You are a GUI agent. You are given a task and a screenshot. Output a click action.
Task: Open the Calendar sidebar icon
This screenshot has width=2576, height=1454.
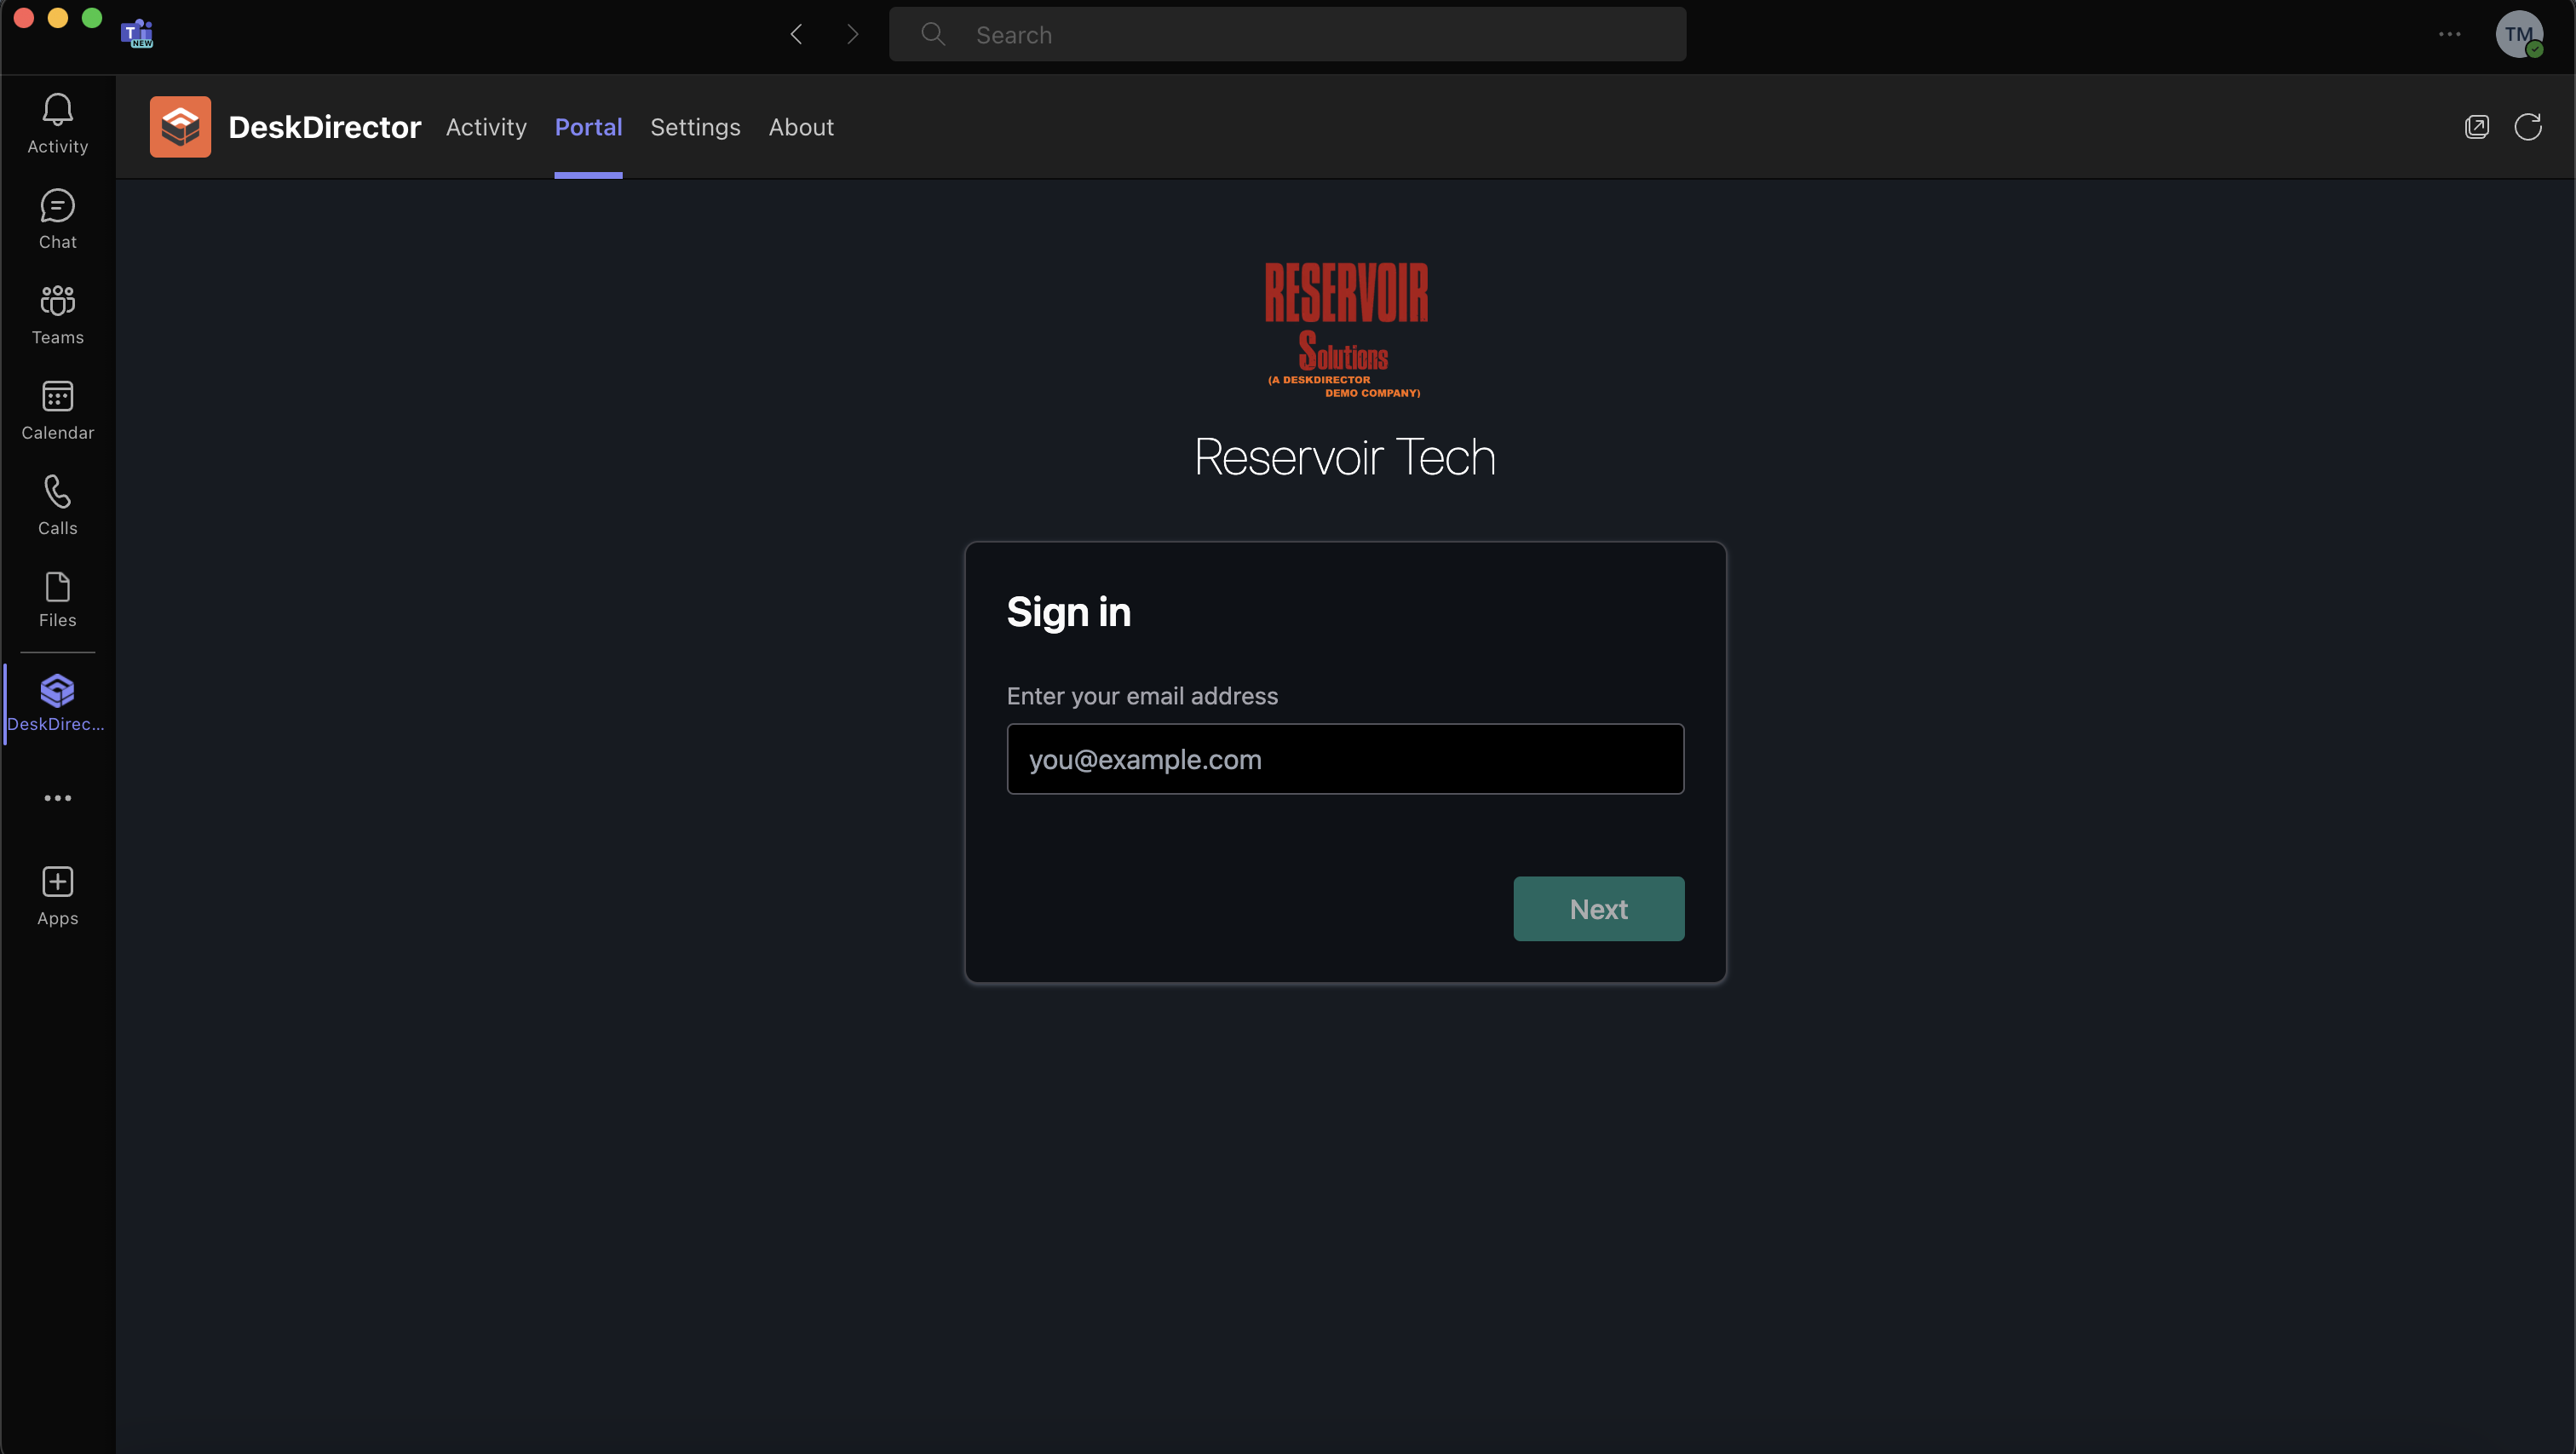pos(57,410)
